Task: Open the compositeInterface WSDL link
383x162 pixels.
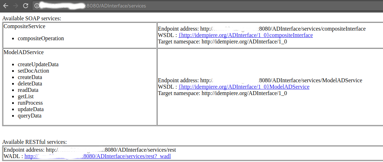Action: point(246,35)
